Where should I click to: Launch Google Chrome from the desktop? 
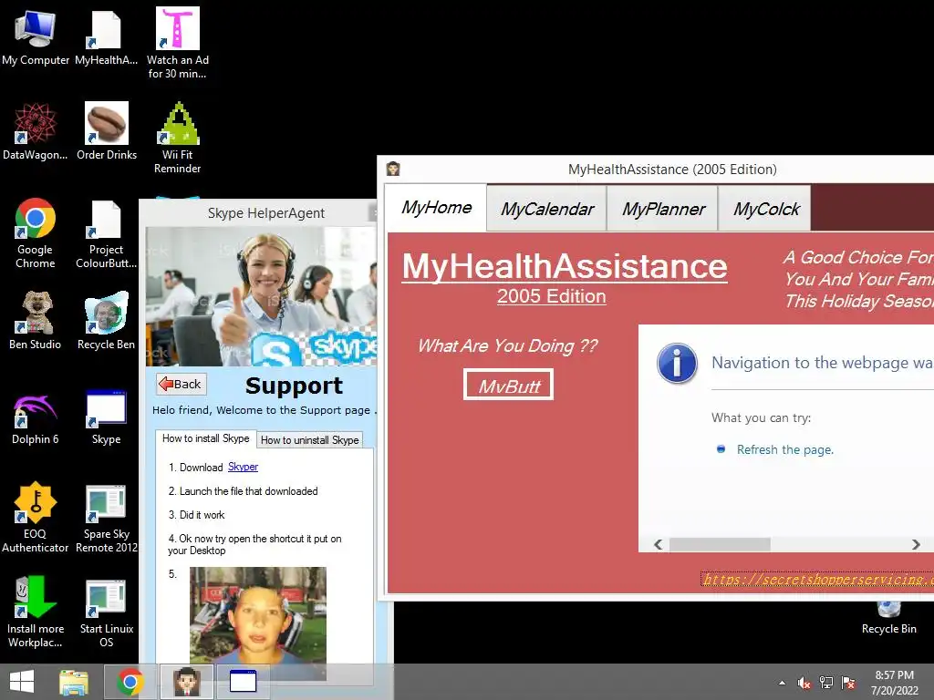click(36, 233)
